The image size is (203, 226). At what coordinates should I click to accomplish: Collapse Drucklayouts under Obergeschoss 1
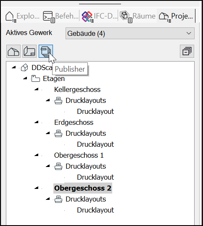[x=48, y=166]
